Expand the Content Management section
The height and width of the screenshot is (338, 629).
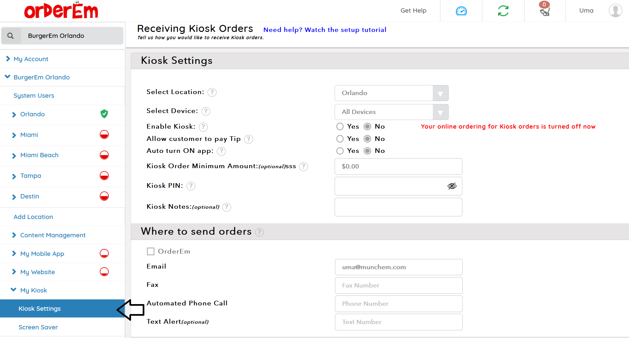(x=53, y=235)
